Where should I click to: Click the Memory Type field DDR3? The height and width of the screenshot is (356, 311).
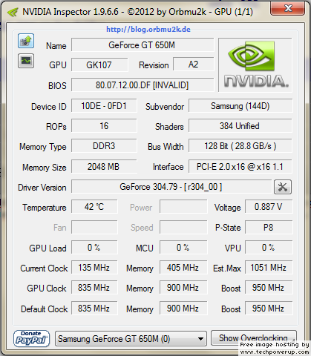click(x=104, y=146)
